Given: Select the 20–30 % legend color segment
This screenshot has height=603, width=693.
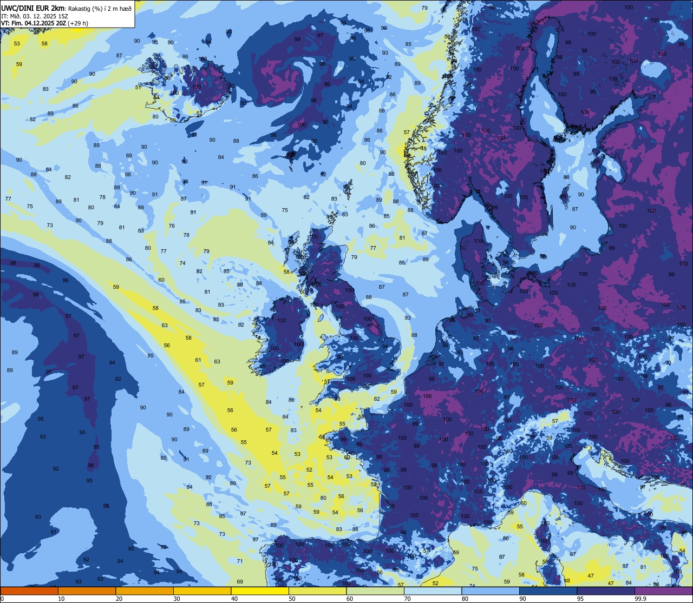Looking at the screenshot, I should pos(145,591).
